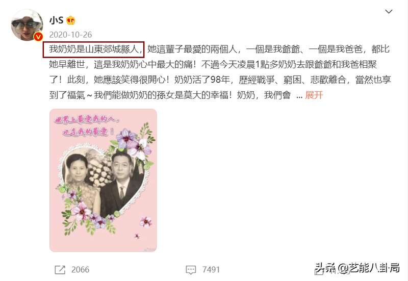Click the like icon beneath the watermark
The width and height of the screenshot is (408, 281).
[320, 271]
